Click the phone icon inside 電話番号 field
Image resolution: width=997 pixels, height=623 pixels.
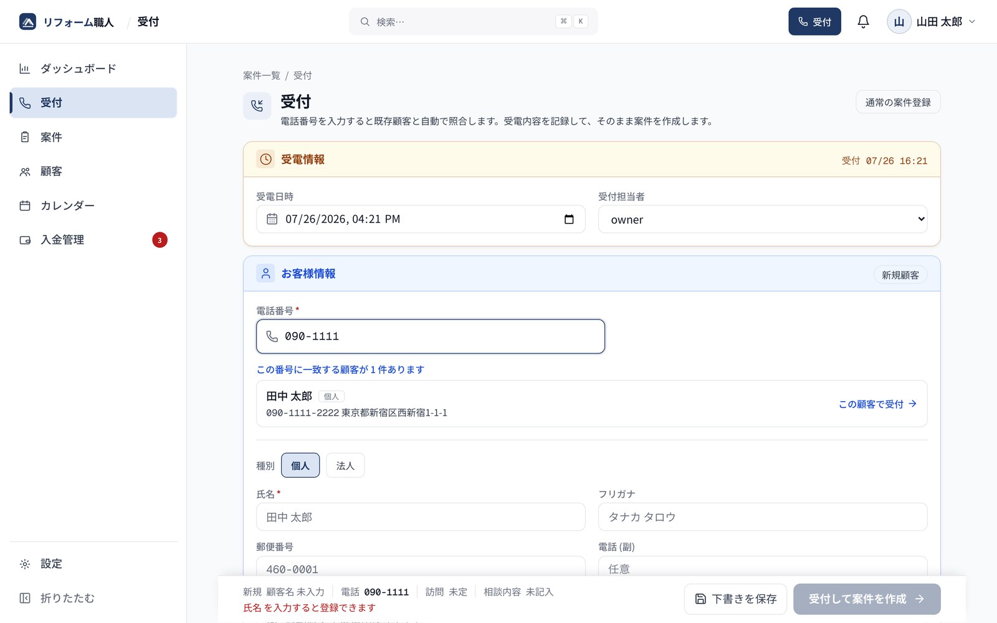click(272, 336)
